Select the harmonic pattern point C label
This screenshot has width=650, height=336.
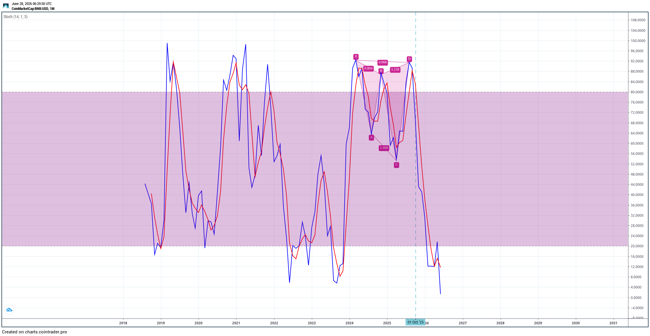[x=396, y=165]
